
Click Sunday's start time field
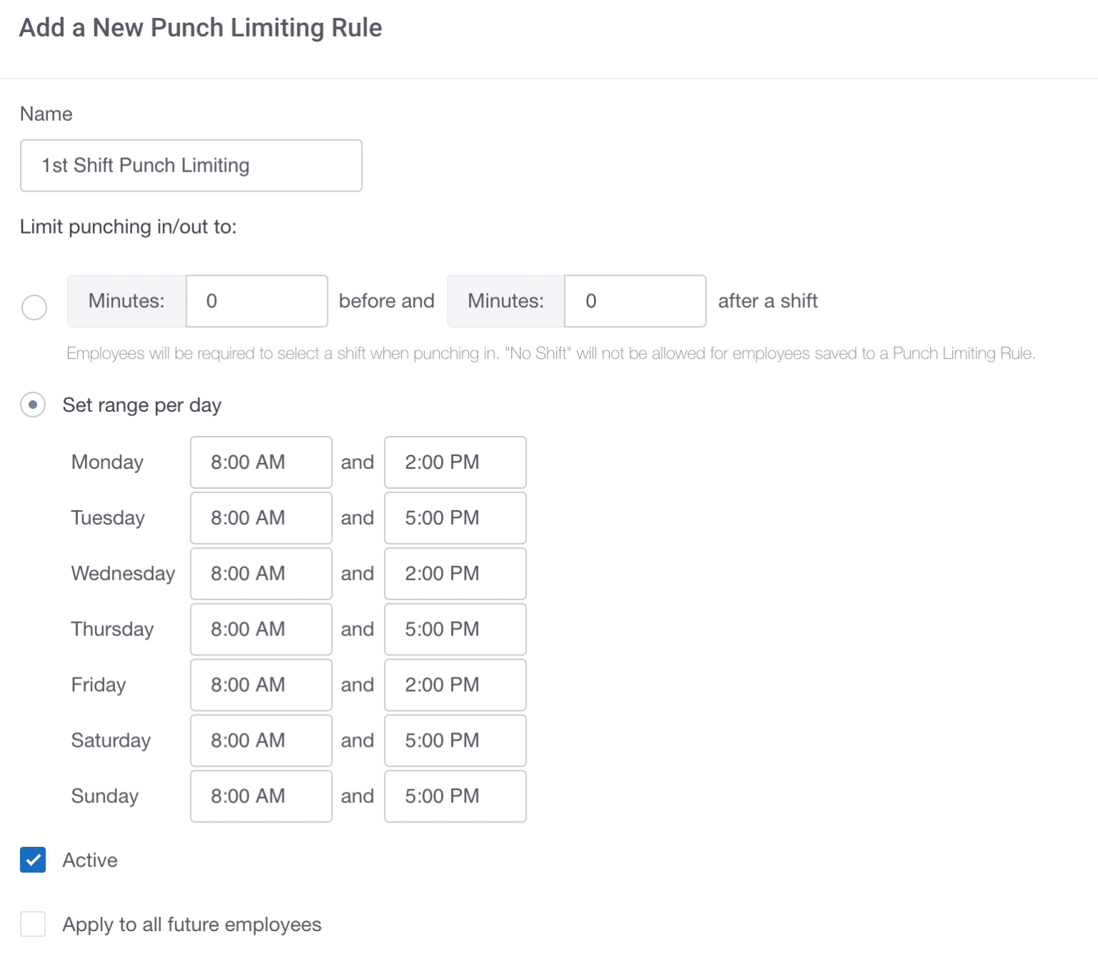[x=260, y=796]
